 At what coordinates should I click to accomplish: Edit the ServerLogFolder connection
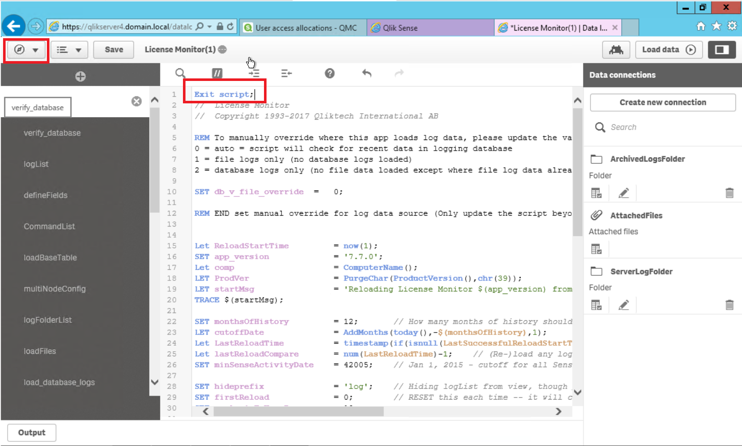point(623,305)
